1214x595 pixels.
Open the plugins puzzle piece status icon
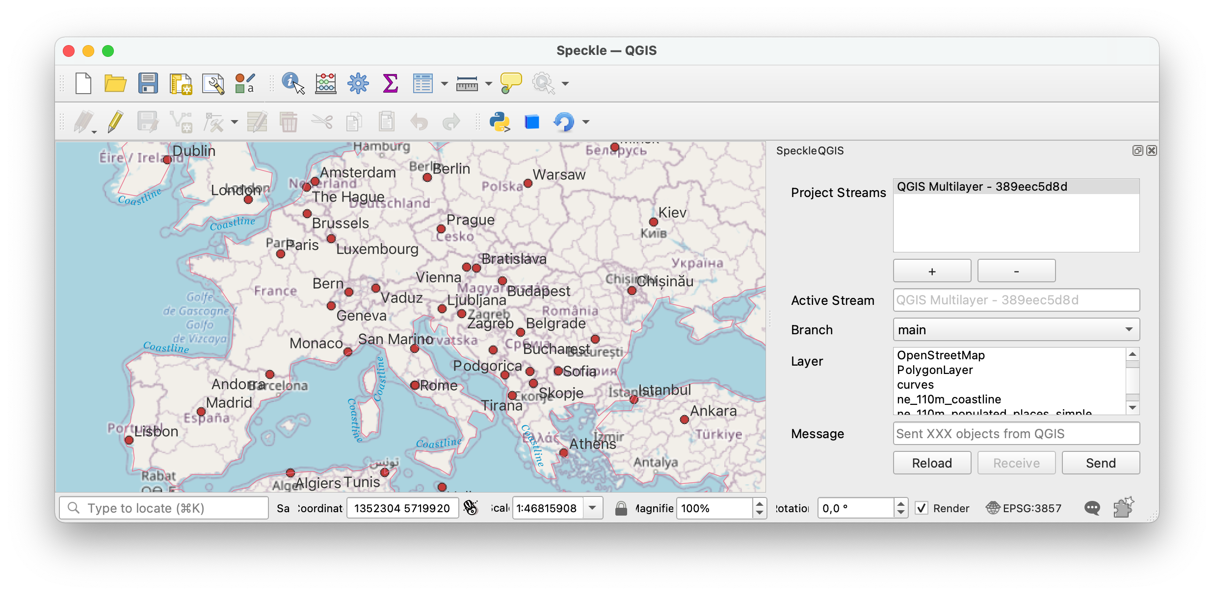(x=1124, y=507)
